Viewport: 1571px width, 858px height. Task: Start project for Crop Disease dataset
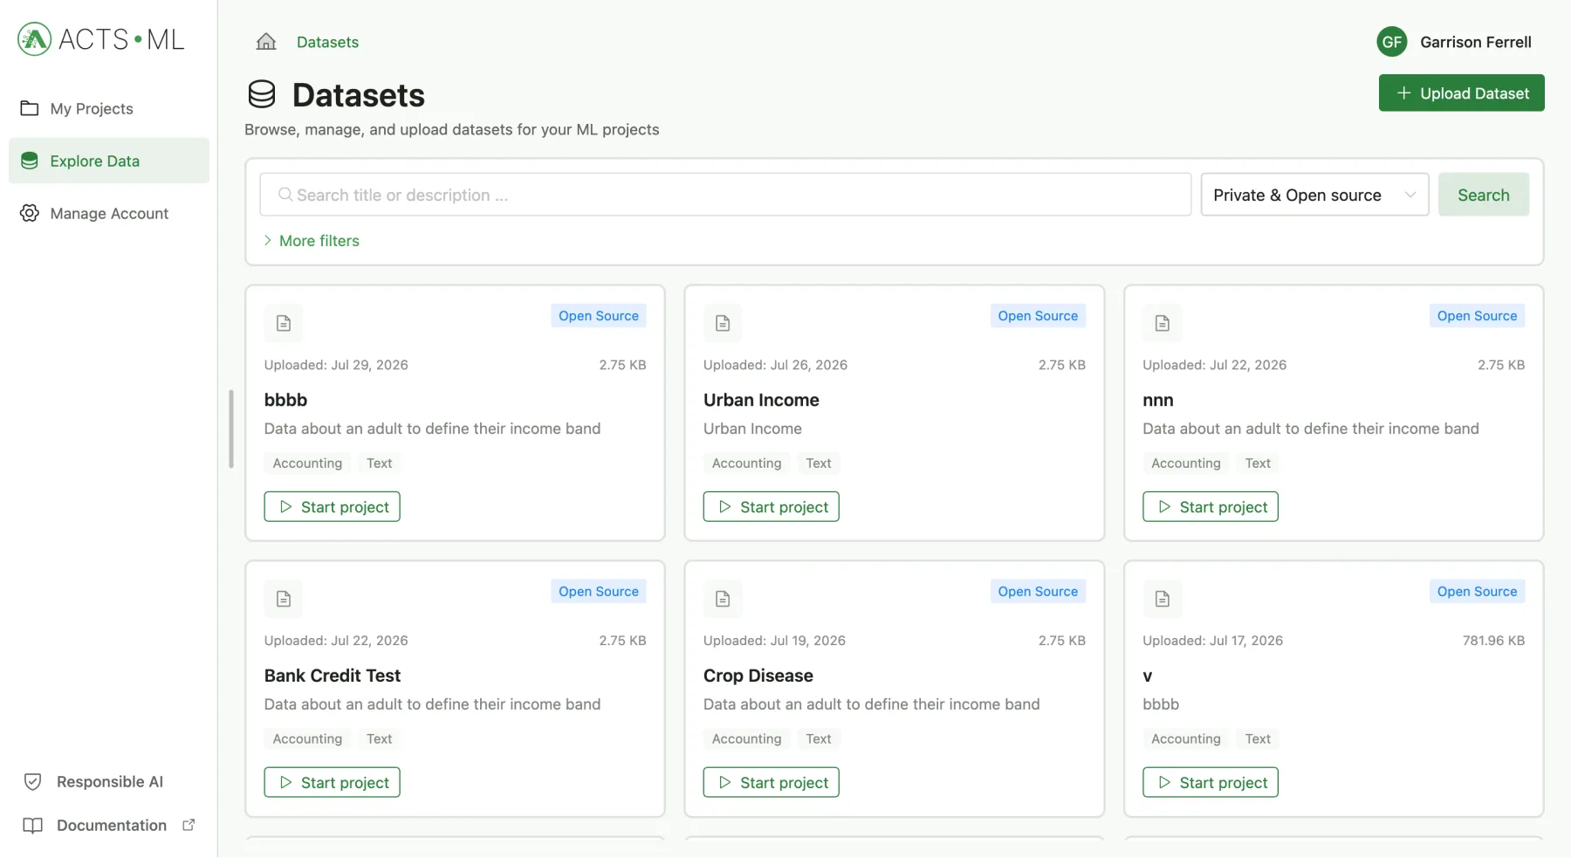[772, 783]
